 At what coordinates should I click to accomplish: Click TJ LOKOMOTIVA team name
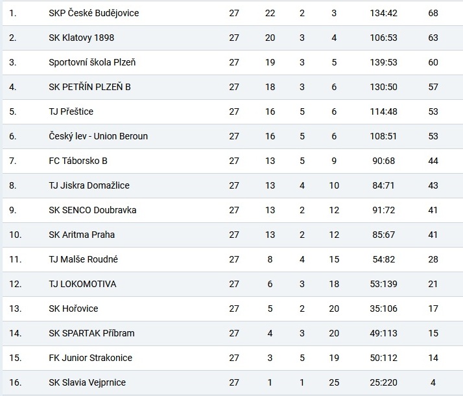coord(82,284)
